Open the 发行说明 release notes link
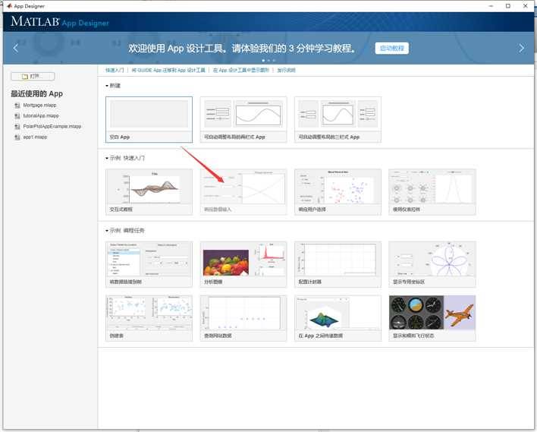 286,71
